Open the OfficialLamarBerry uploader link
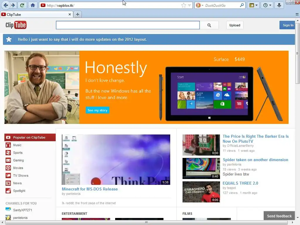 point(240,146)
